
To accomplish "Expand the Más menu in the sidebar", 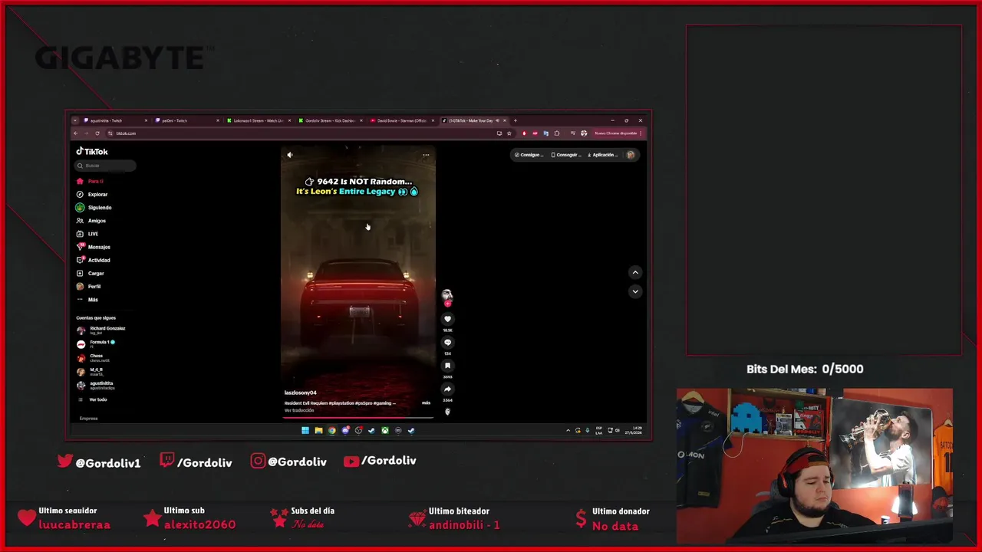I will 87,300.
